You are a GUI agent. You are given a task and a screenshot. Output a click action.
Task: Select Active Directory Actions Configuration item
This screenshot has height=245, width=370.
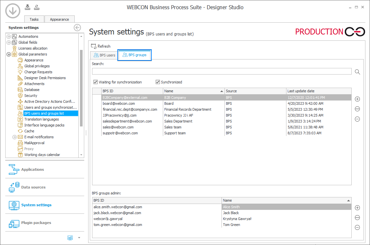coord(50,101)
